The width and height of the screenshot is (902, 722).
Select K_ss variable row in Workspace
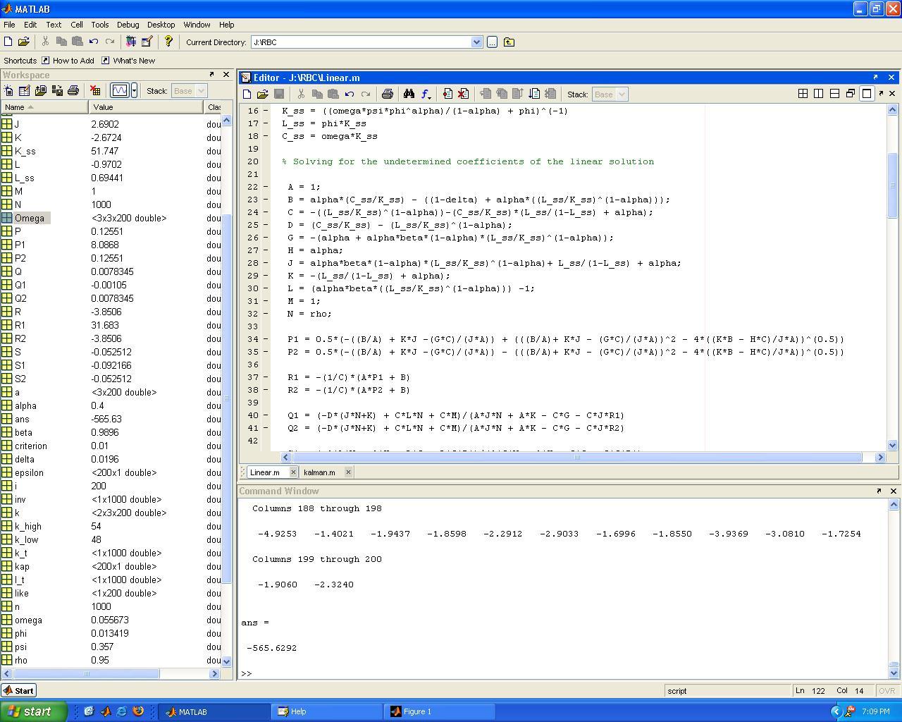[111, 151]
